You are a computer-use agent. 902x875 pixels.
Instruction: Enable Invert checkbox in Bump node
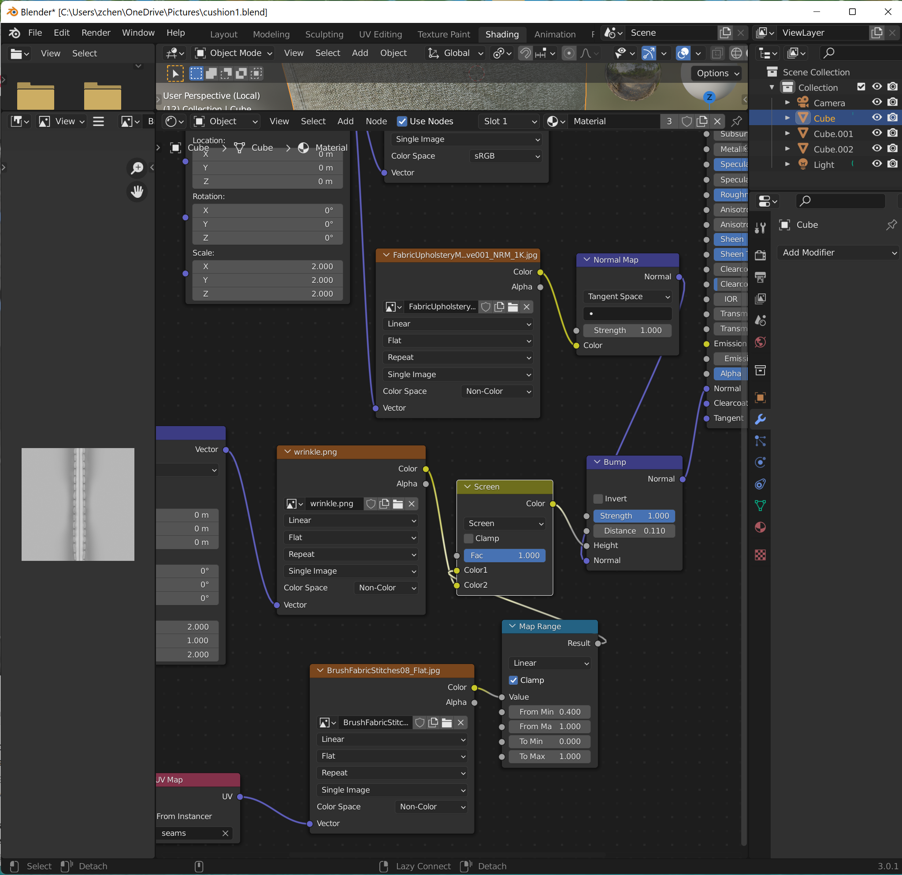point(598,499)
